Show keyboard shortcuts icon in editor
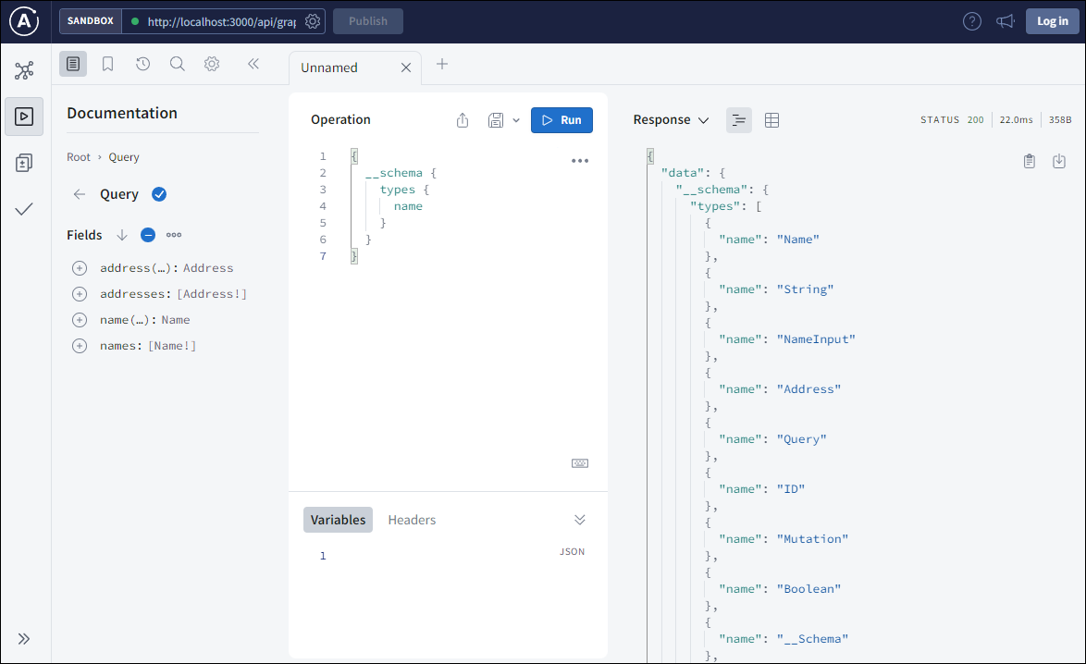The image size is (1086, 664). click(580, 463)
